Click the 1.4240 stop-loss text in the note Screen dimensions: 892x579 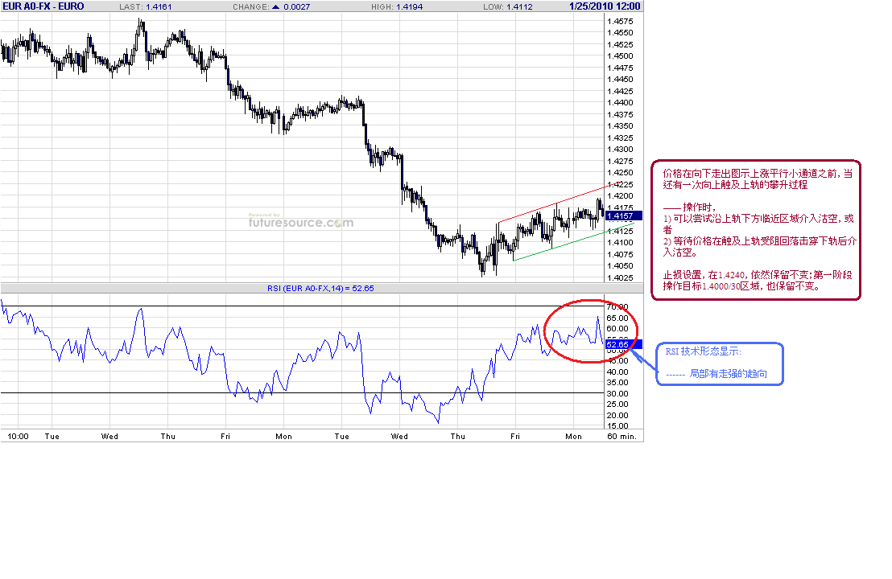pyautogui.click(x=732, y=275)
